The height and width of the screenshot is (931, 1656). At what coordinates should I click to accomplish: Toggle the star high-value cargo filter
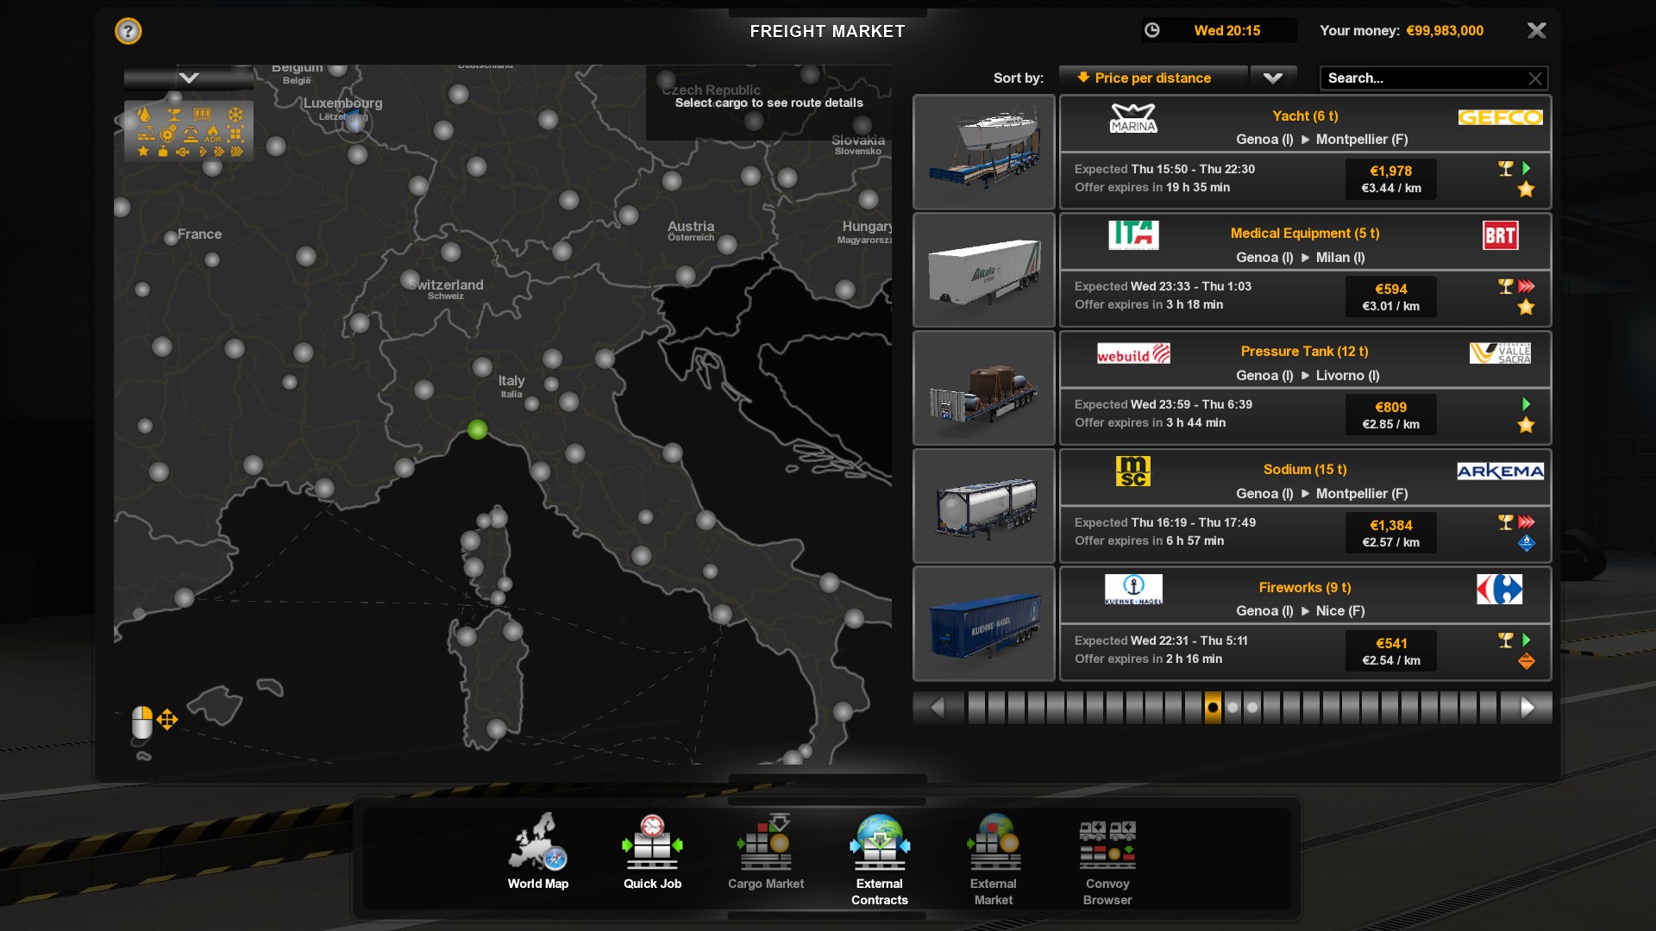tap(143, 152)
